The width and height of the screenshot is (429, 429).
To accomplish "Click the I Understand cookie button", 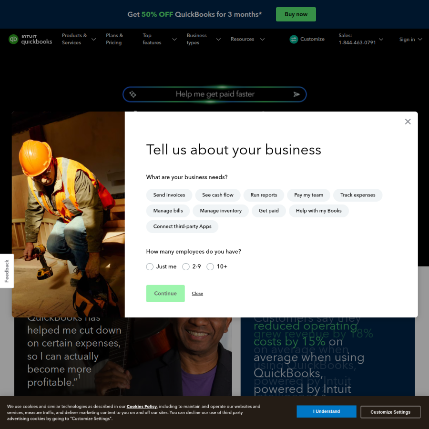I will [x=327, y=411].
